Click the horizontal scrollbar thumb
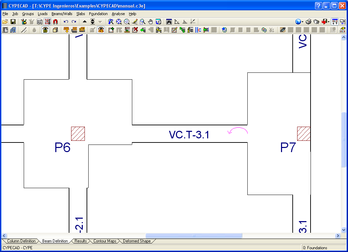 [194, 236]
